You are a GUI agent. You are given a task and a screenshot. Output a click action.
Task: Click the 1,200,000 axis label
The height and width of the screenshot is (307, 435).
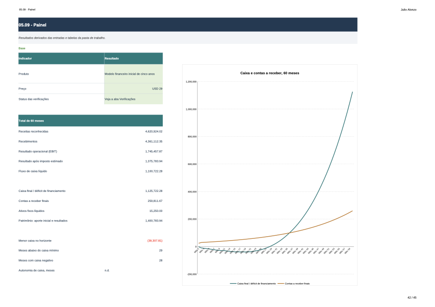(191, 82)
